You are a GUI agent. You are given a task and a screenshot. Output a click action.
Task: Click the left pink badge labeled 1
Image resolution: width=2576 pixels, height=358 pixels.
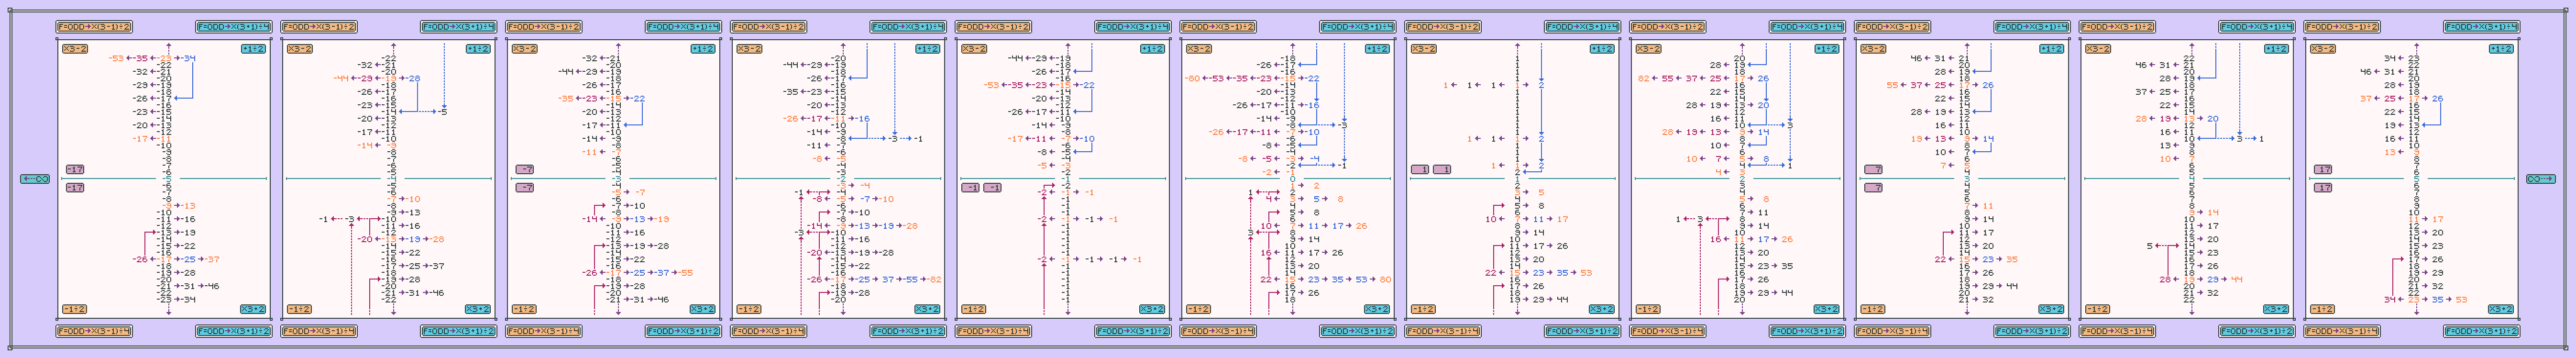1420,170
